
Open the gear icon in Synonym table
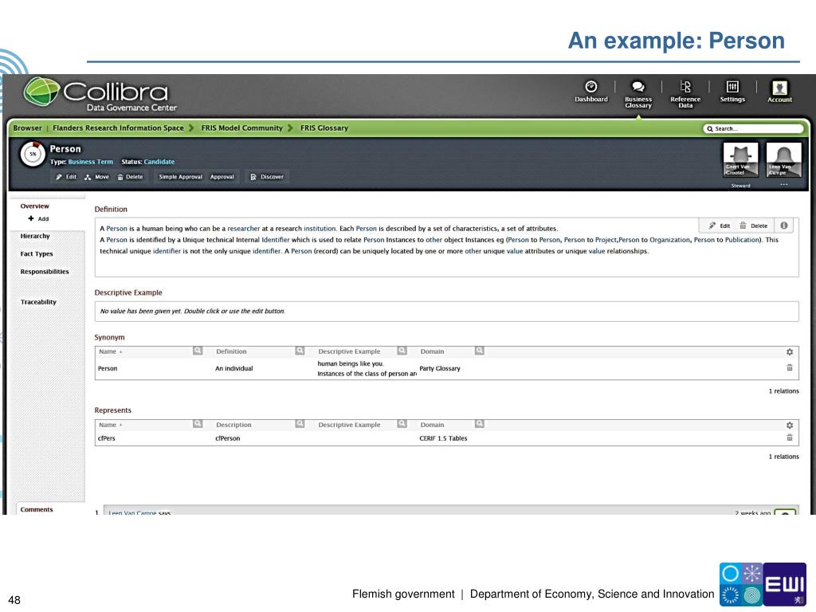point(790,351)
